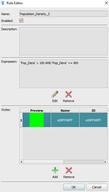Click the Cancel button
The width and height of the screenshot is (109, 192).
pyautogui.click(x=97, y=187)
